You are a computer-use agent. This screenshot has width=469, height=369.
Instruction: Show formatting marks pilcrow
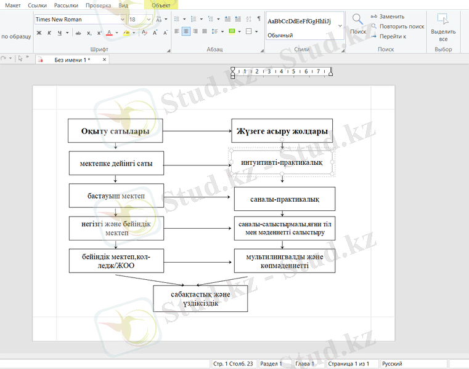259,19
